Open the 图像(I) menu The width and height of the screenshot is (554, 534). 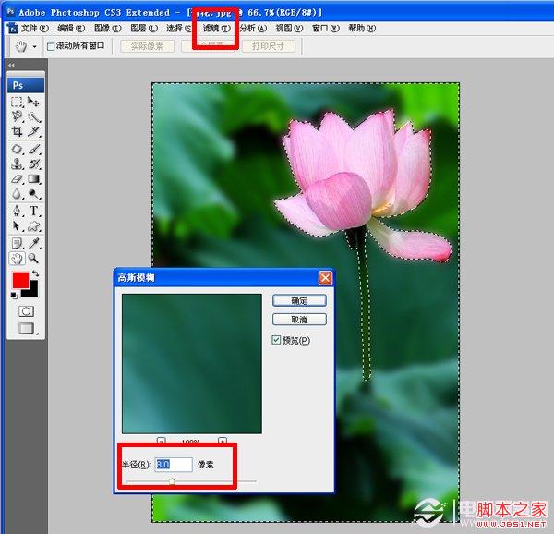(108, 28)
